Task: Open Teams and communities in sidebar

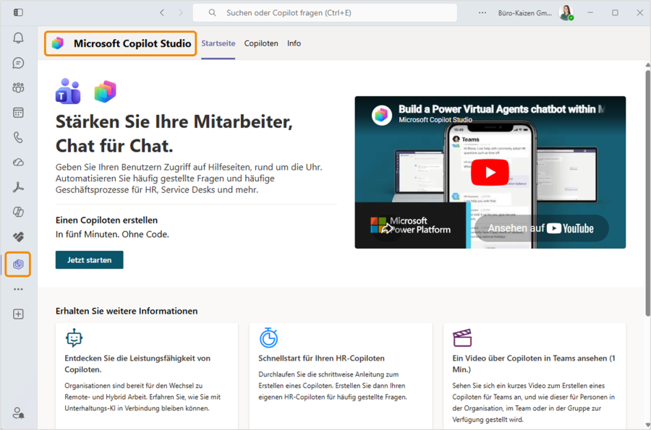Action: 18,88
